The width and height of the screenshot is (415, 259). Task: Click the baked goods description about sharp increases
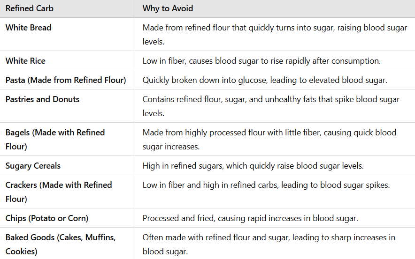(269, 244)
